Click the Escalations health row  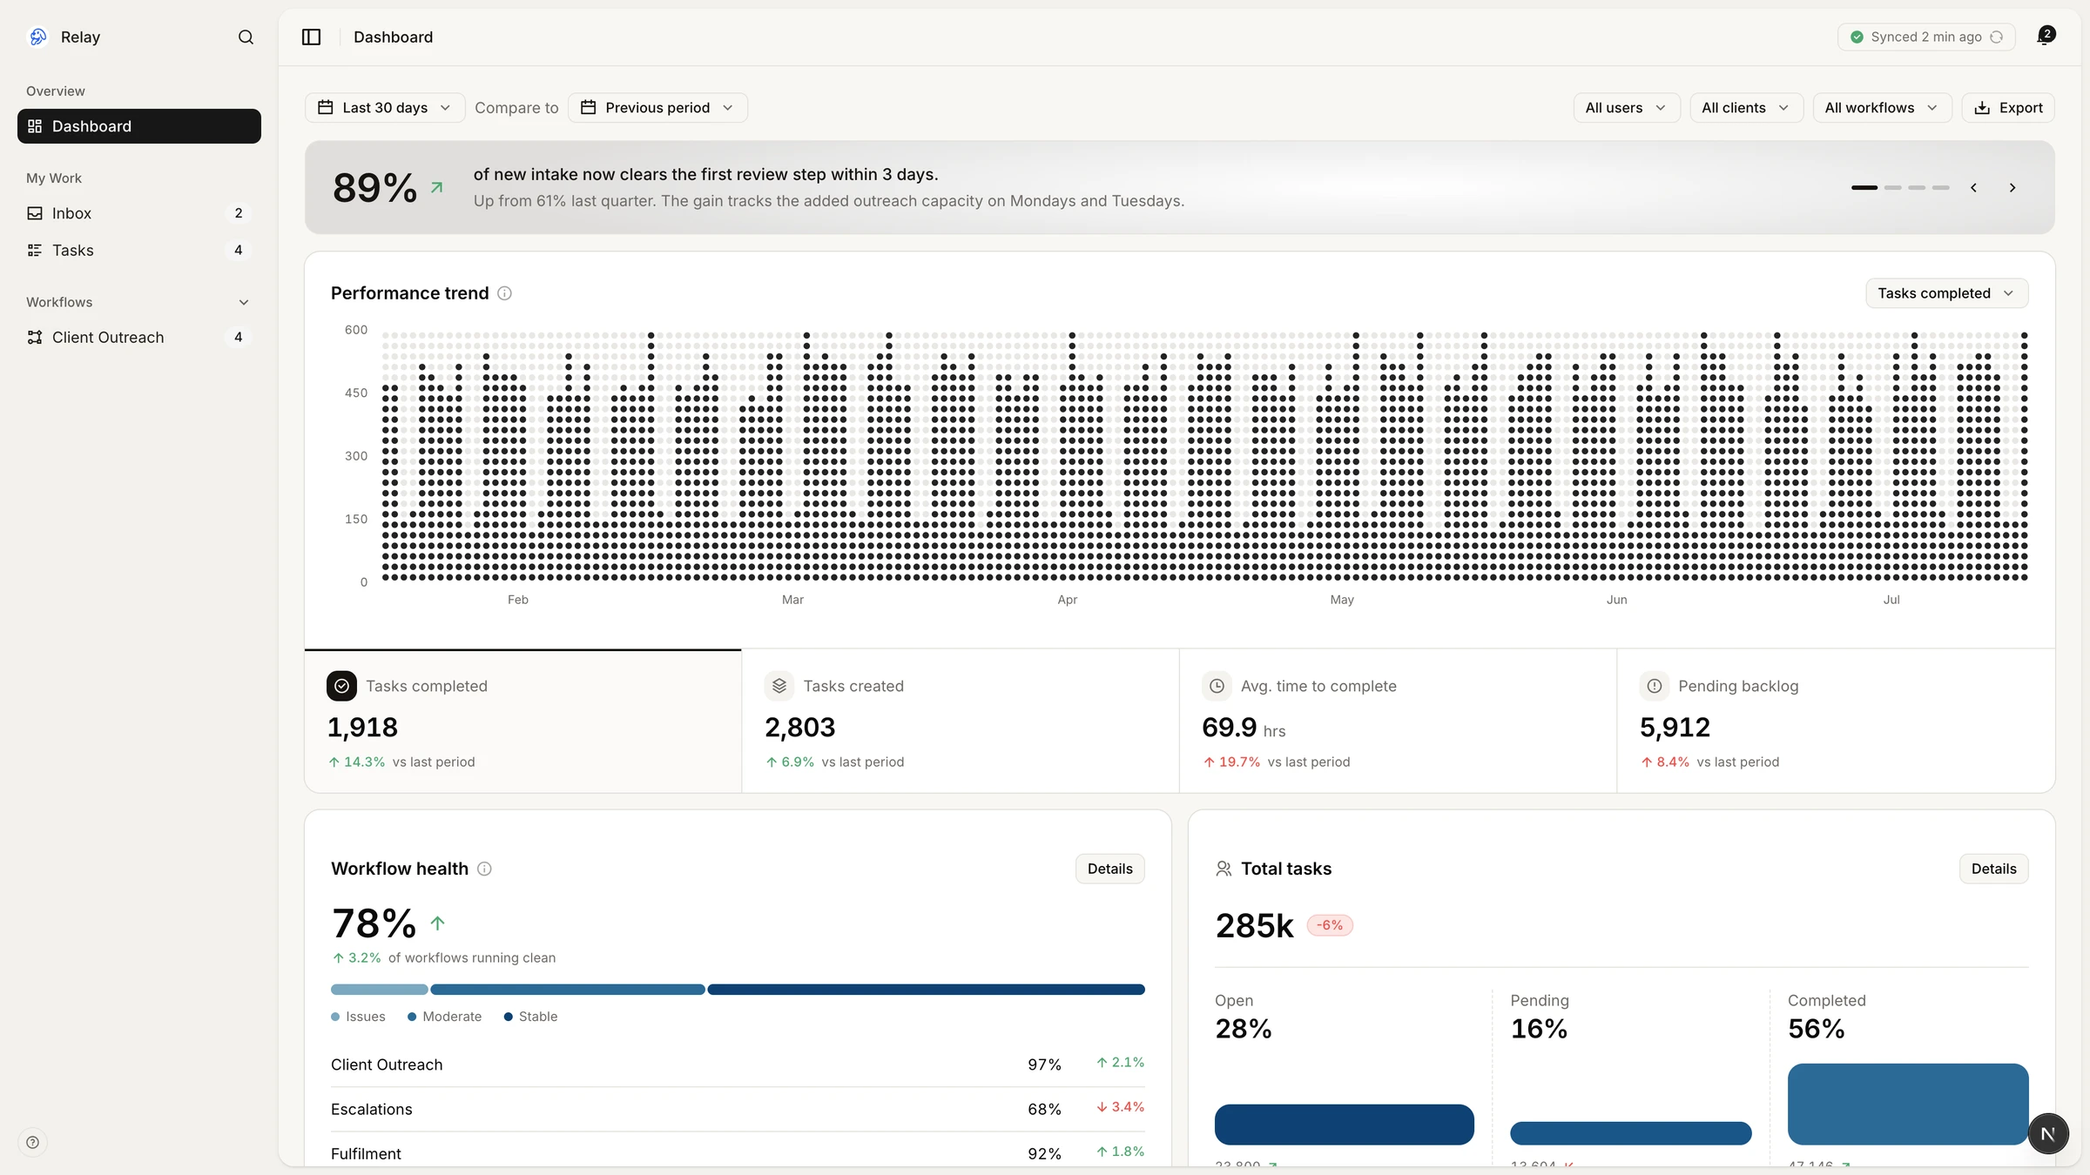tap(738, 1109)
